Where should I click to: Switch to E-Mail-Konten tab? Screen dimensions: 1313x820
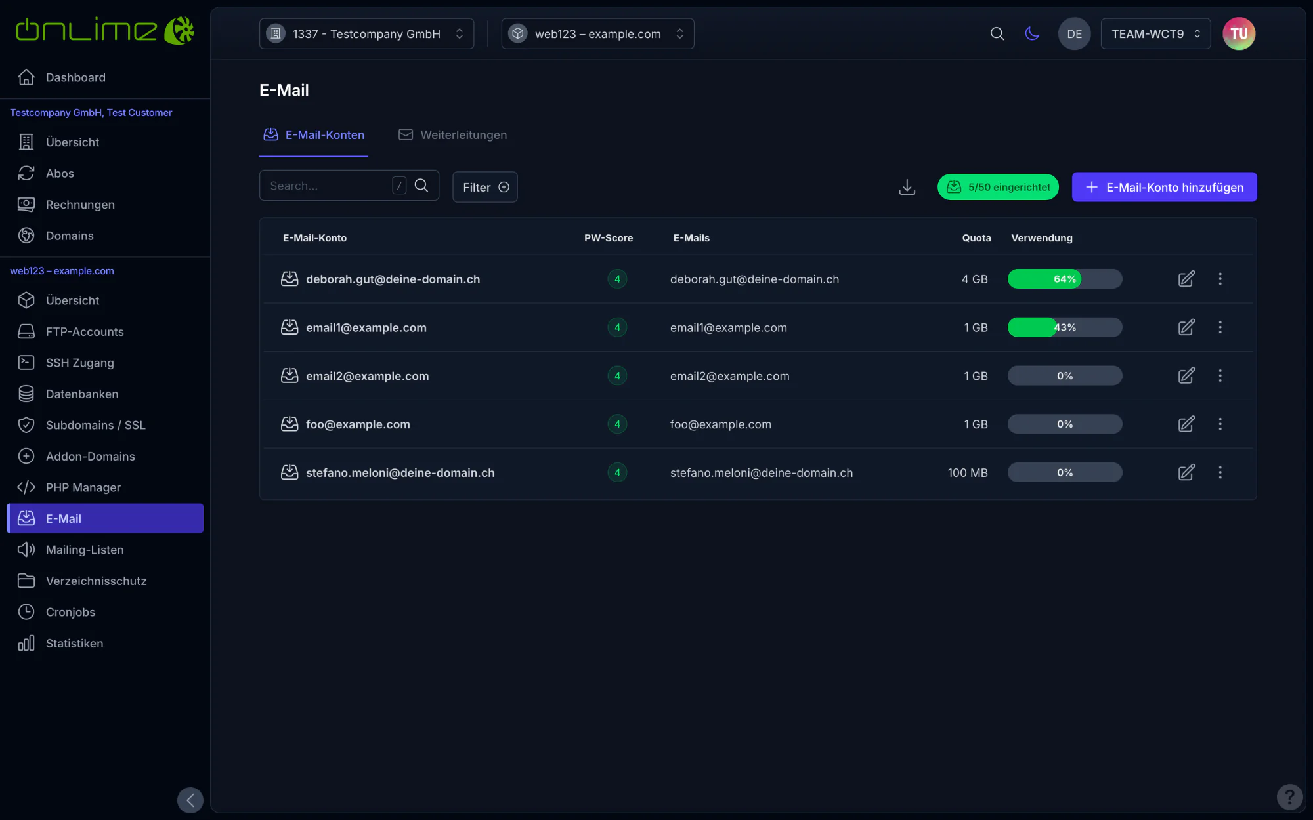[314, 135]
